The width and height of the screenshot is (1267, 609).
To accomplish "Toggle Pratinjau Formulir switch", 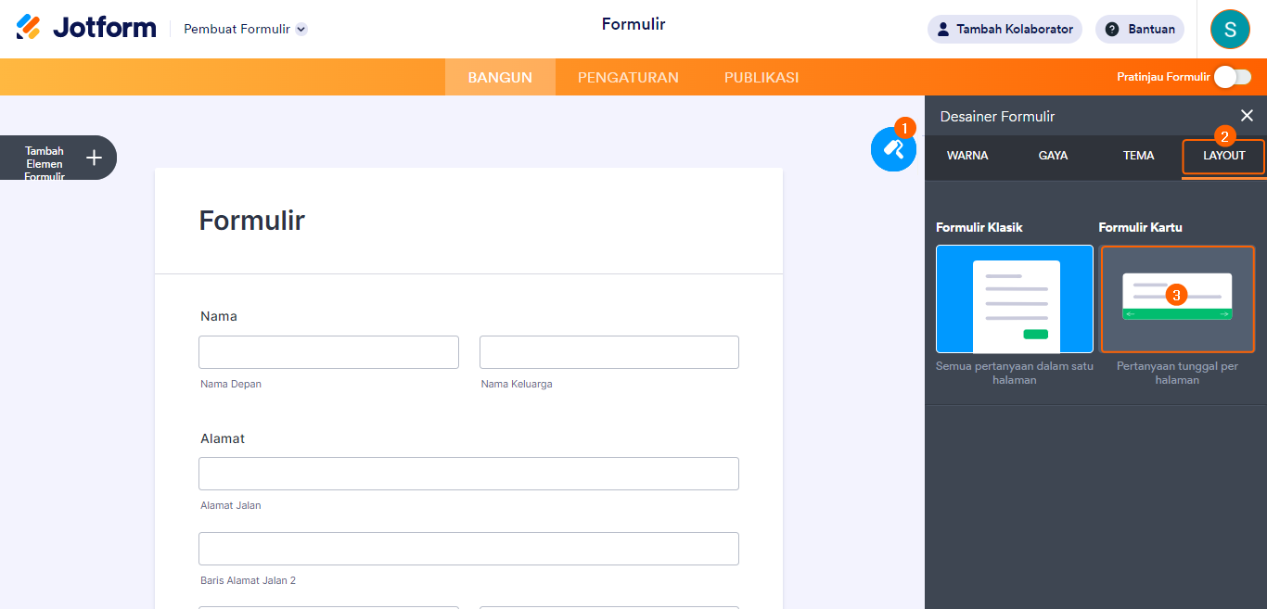I will pyautogui.click(x=1233, y=77).
